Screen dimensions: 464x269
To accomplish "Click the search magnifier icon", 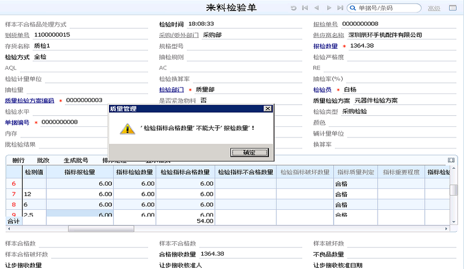I will [353, 8].
